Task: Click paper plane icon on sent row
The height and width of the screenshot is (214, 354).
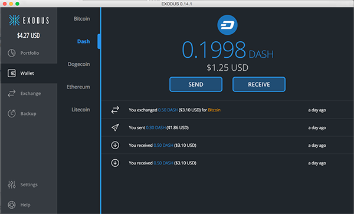Action: pyautogui.click(x=115, y=127)
